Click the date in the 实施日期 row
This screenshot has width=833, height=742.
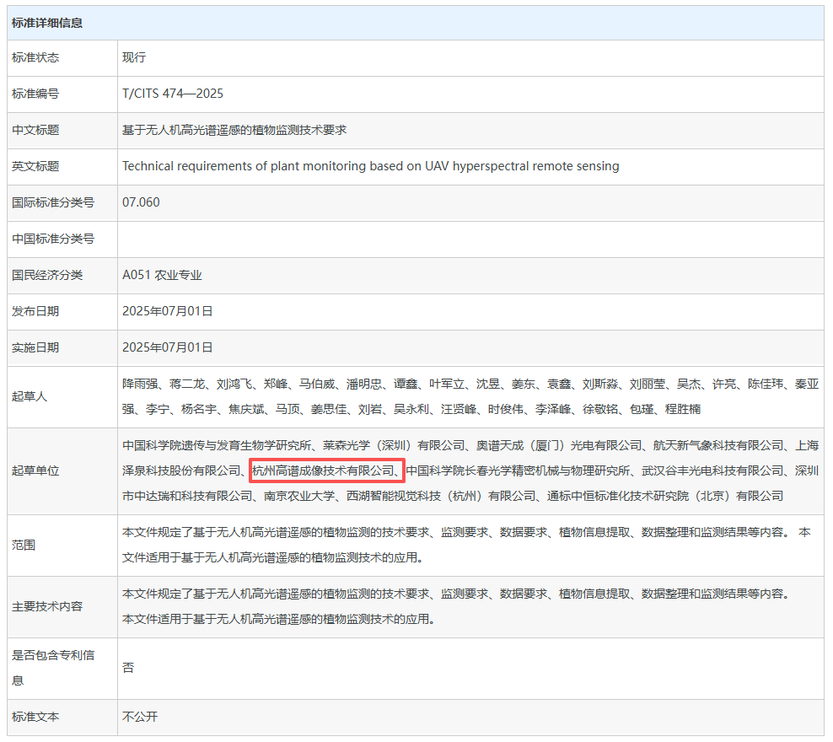pos(168,347)
